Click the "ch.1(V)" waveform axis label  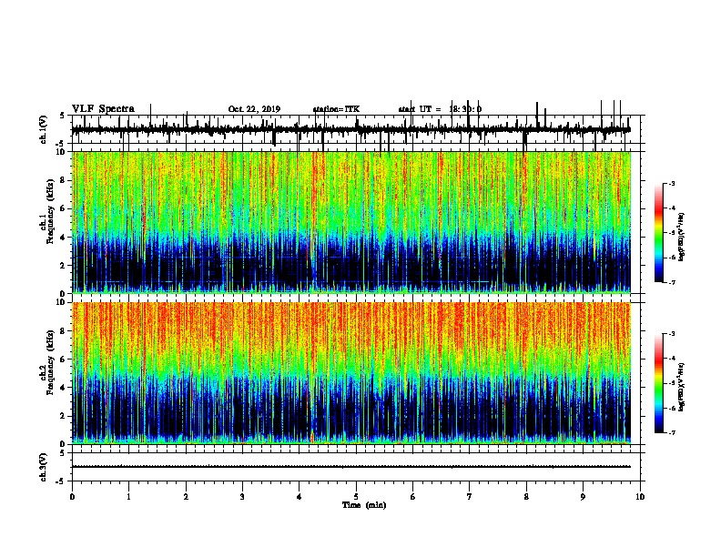[x=44, y=129]
